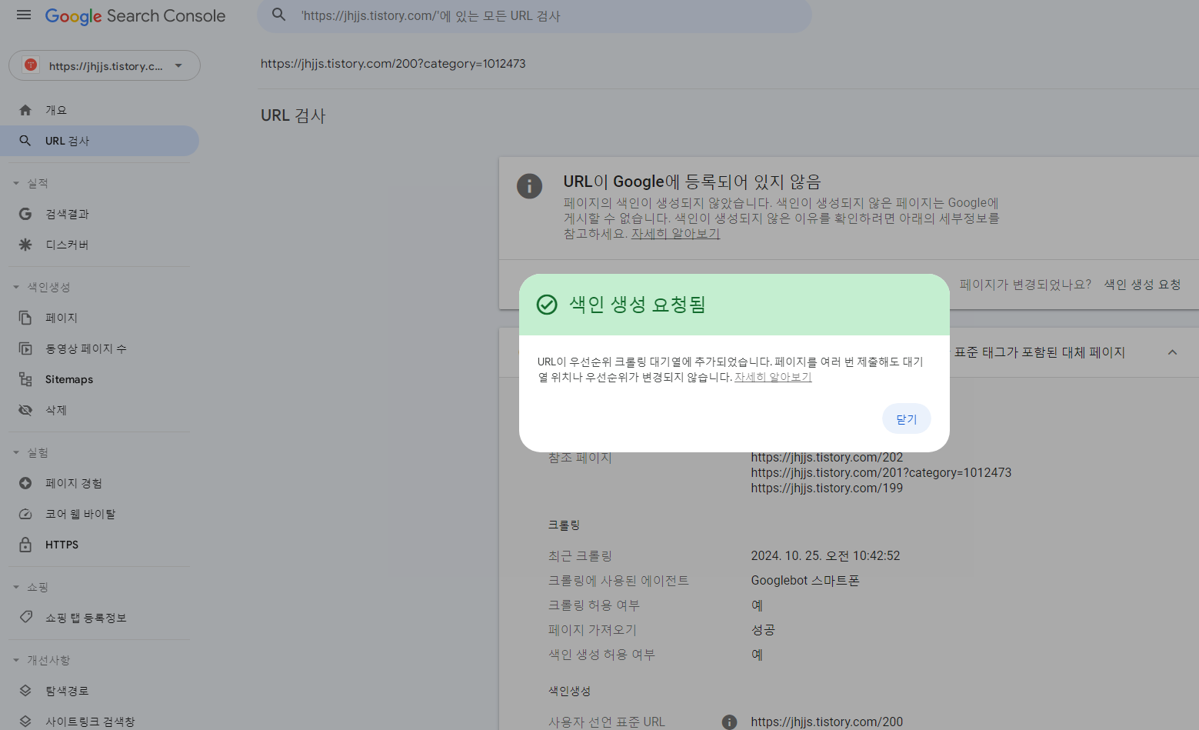Click the 201?category=1012473 referring URL
Screen dimensions: 1199x730
[881, 472]
